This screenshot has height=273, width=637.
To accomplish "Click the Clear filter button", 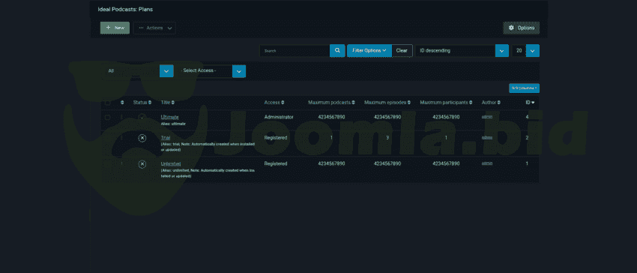I will coord(402,51).
